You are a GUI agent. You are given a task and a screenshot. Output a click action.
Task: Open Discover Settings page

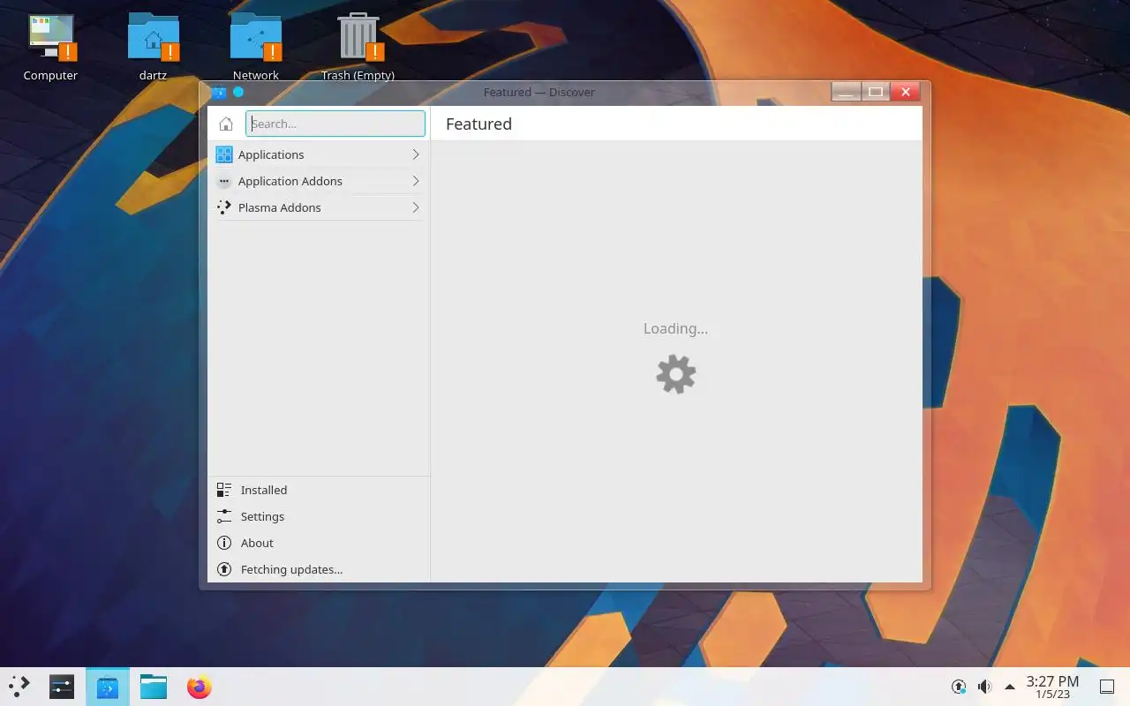click(319, 516)
